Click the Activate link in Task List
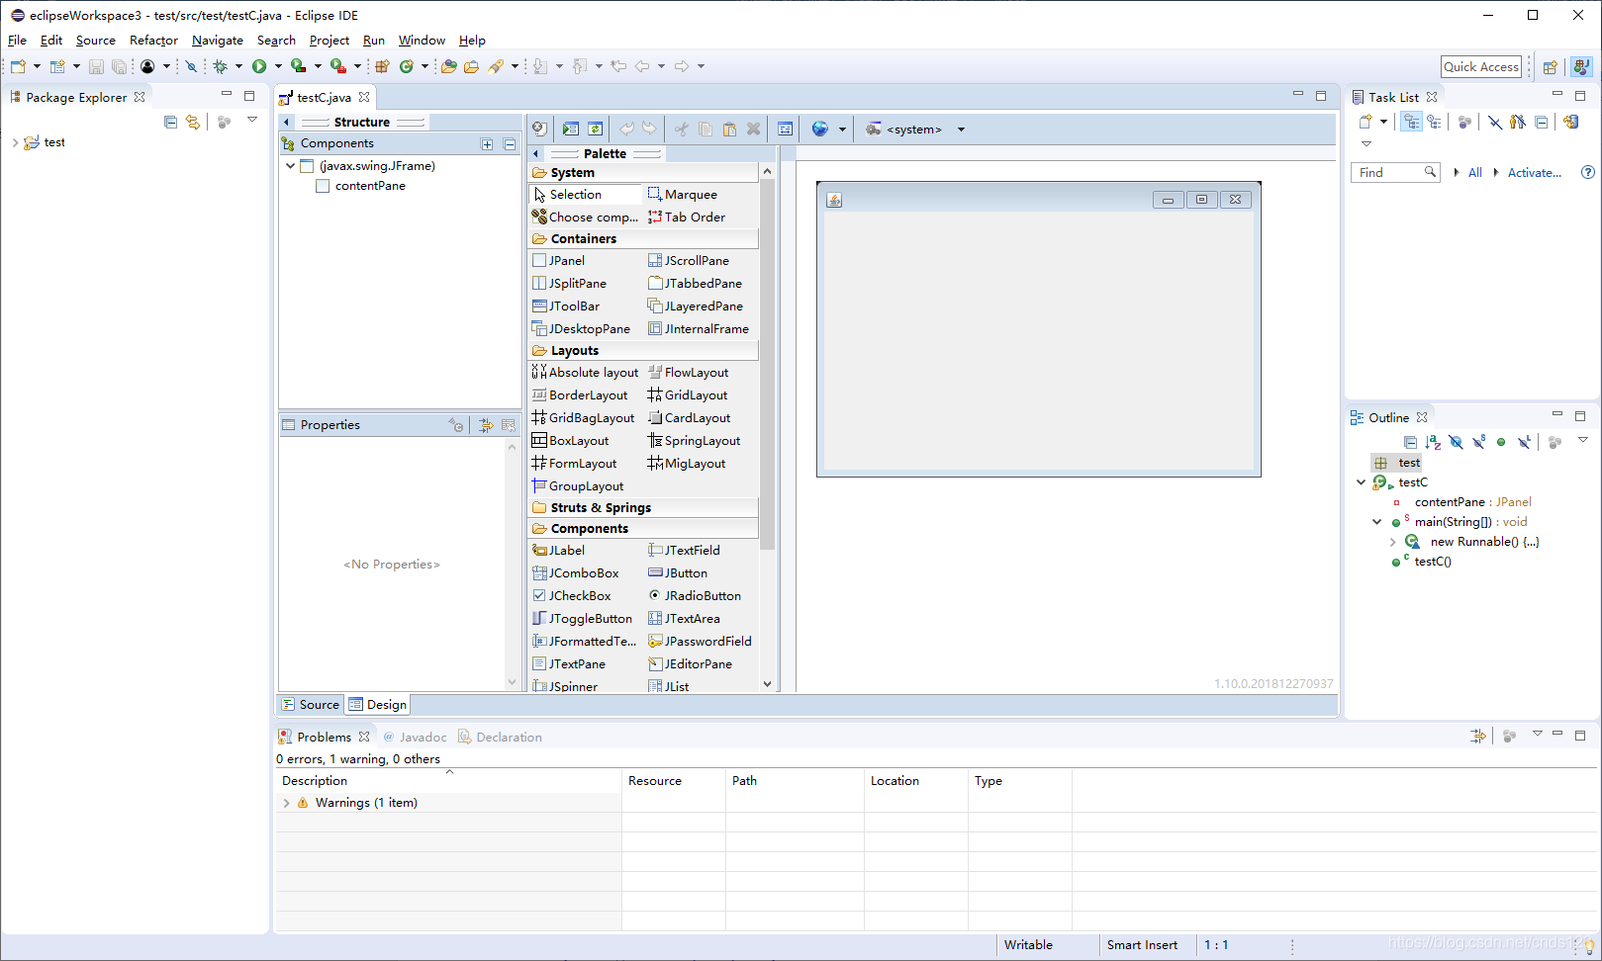 coord(1533,172)
